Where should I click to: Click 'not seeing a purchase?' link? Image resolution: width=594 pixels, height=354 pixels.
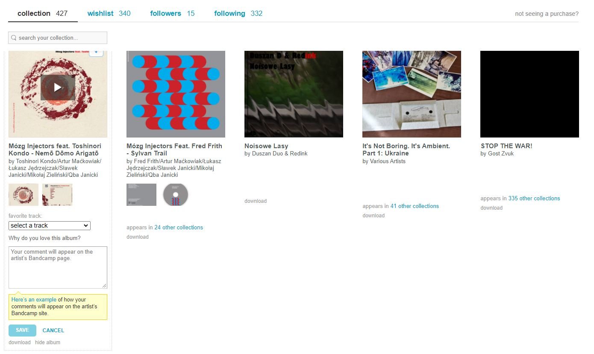(547, 14)
